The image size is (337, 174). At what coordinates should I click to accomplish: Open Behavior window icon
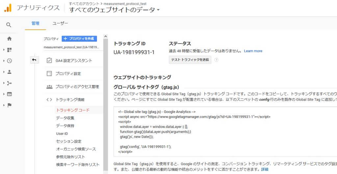click(9, 94)
